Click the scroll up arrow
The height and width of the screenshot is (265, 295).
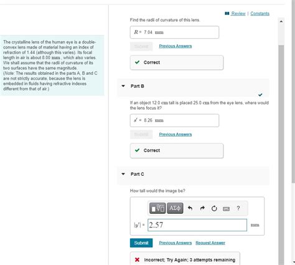pos(281,21)
